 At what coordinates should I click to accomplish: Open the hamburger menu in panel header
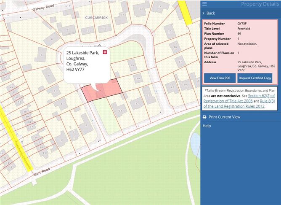[x=205, y=4]
